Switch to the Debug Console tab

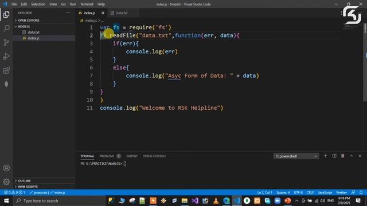coord(154,156)
